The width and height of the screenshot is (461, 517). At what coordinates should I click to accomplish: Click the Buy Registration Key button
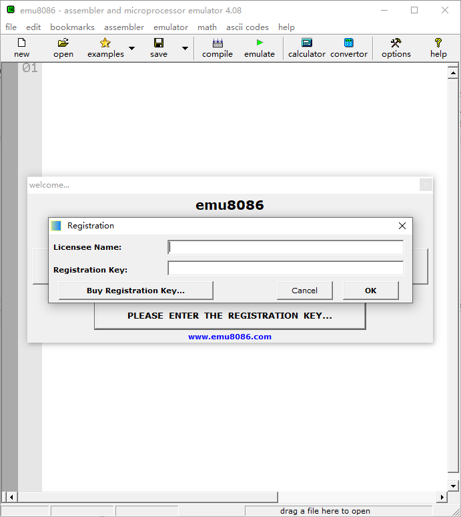tap(136, 291)
